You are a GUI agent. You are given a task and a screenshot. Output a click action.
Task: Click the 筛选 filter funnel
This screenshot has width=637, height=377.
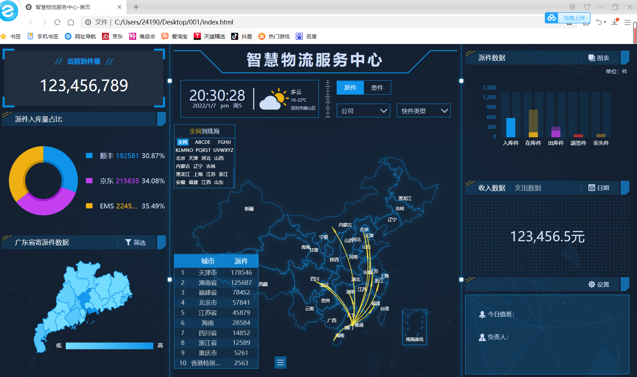(136, 242)
